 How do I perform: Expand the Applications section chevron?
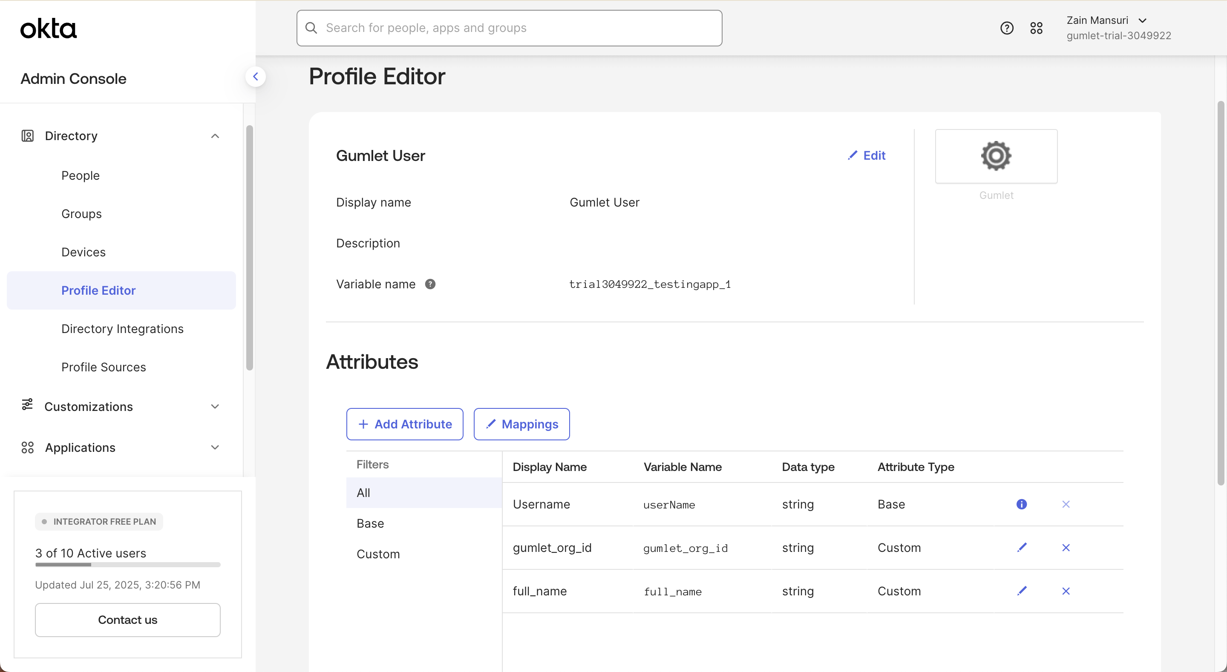click(x=215, y=447)
